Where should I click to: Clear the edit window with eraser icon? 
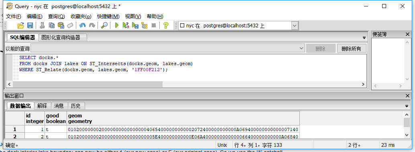coord(70,25)
